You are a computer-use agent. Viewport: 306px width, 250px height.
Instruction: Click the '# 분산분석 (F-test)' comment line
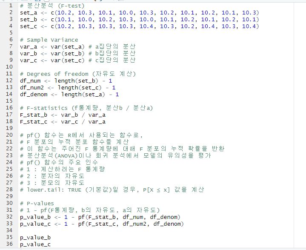click(x=52, y=6)
